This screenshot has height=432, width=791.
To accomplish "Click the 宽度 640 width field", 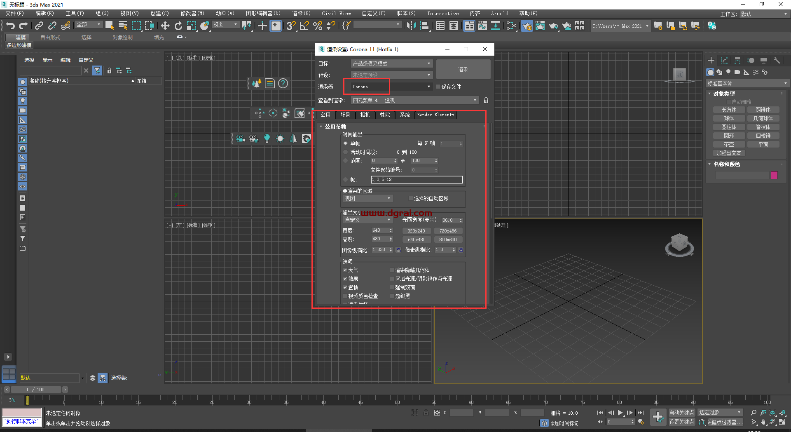I will (x=379, y=230).
